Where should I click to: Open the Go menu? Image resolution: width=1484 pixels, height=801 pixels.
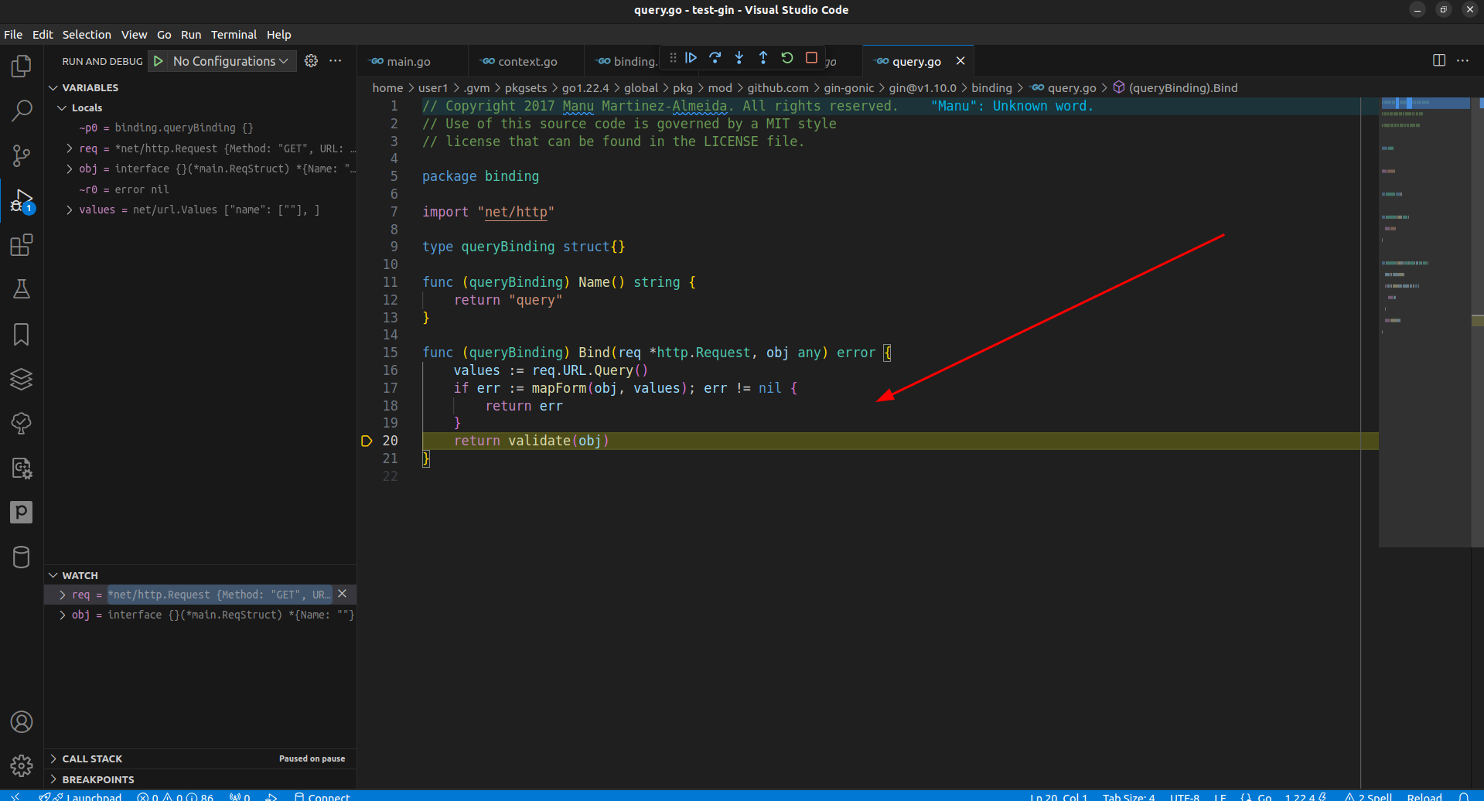[164, 35]
